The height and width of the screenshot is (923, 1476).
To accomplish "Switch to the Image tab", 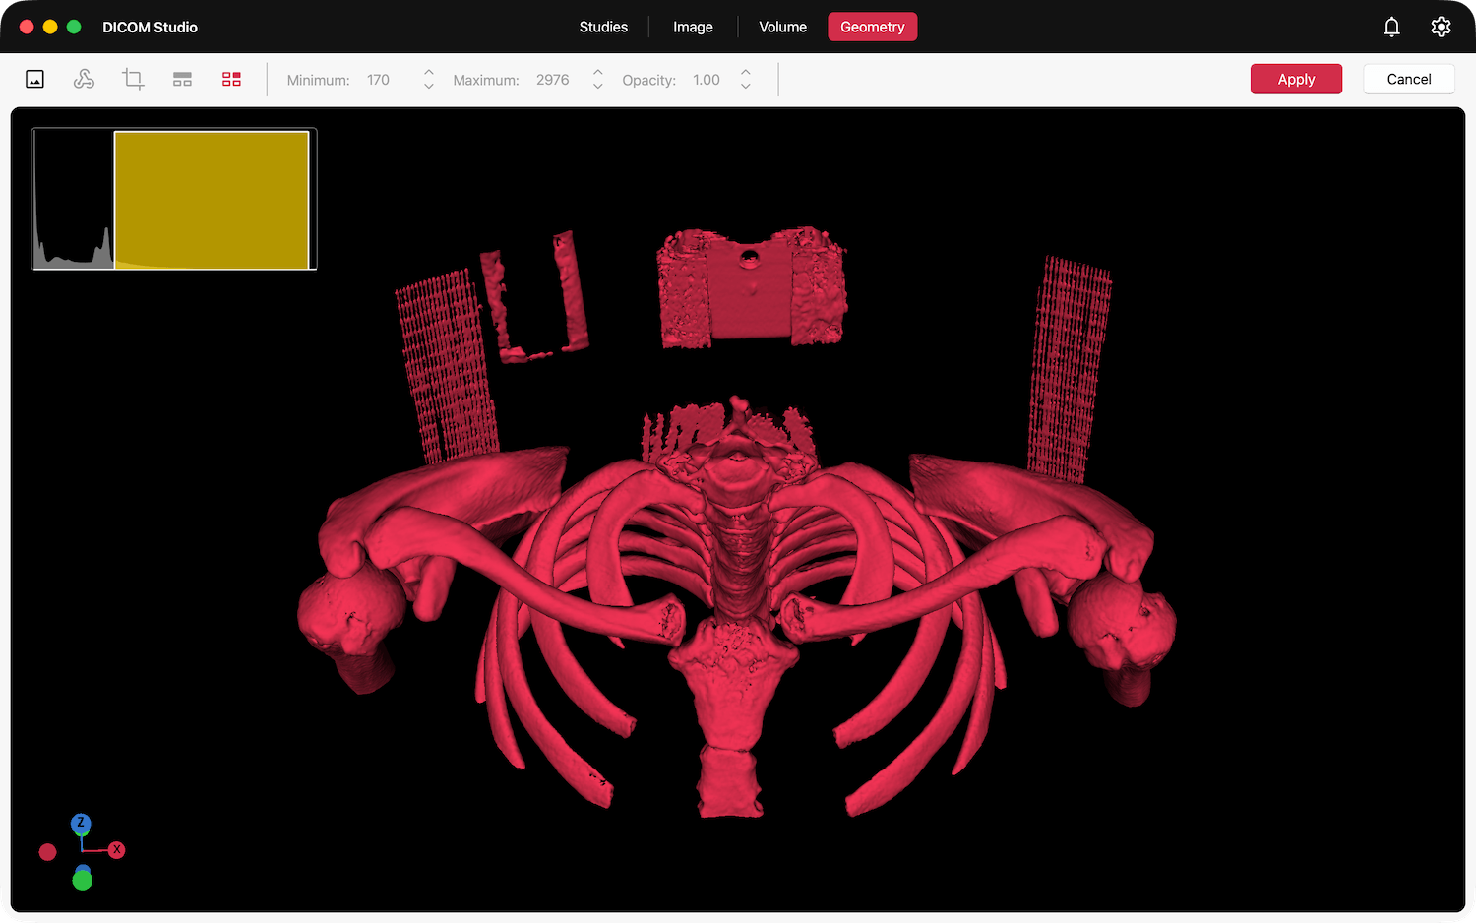I will click(693, 27).
